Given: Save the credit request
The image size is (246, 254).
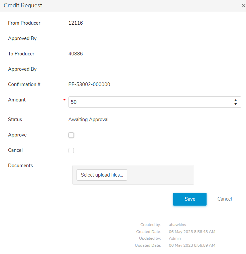Looking at the screenshot, I should point(190,199).
